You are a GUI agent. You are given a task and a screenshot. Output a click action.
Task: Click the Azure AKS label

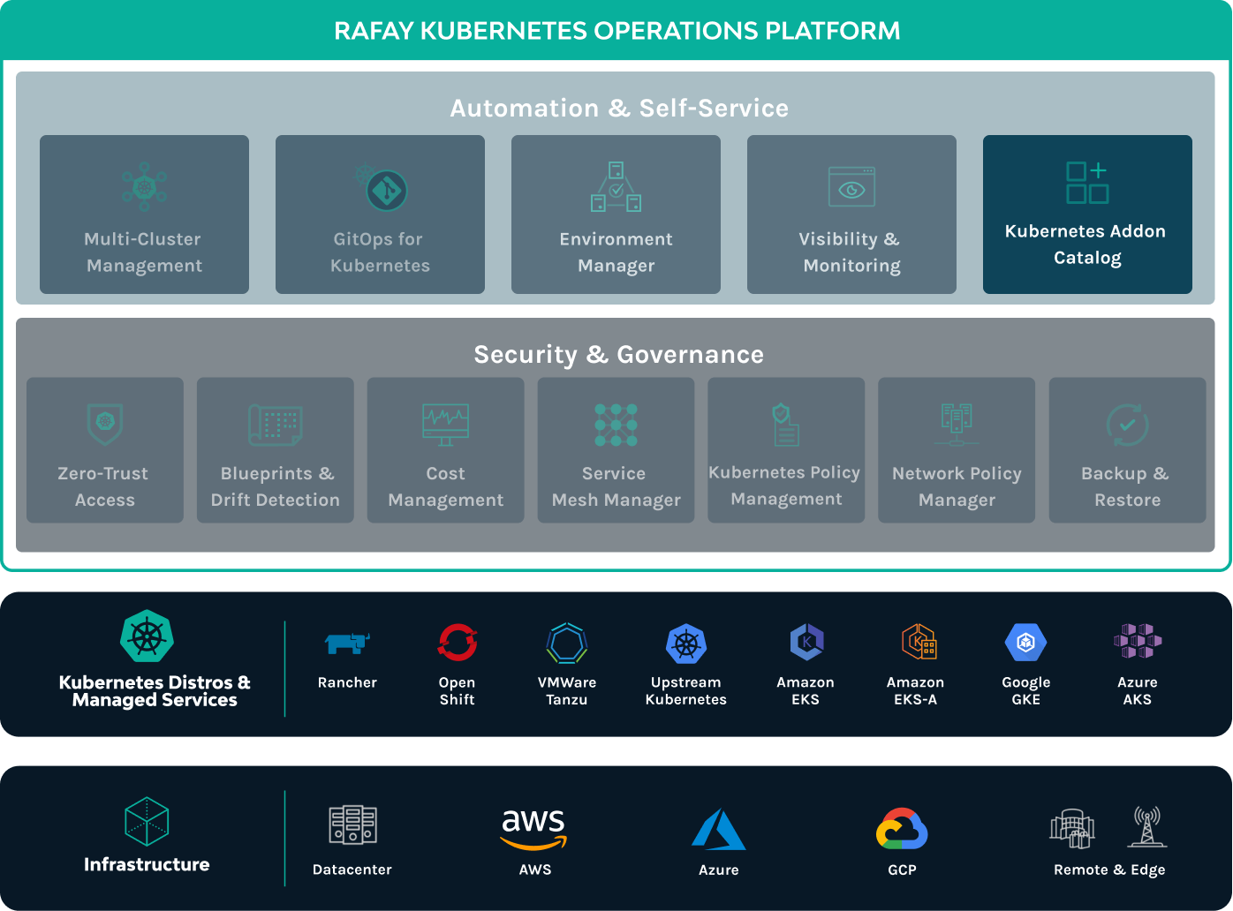(x=1138, y=690)
